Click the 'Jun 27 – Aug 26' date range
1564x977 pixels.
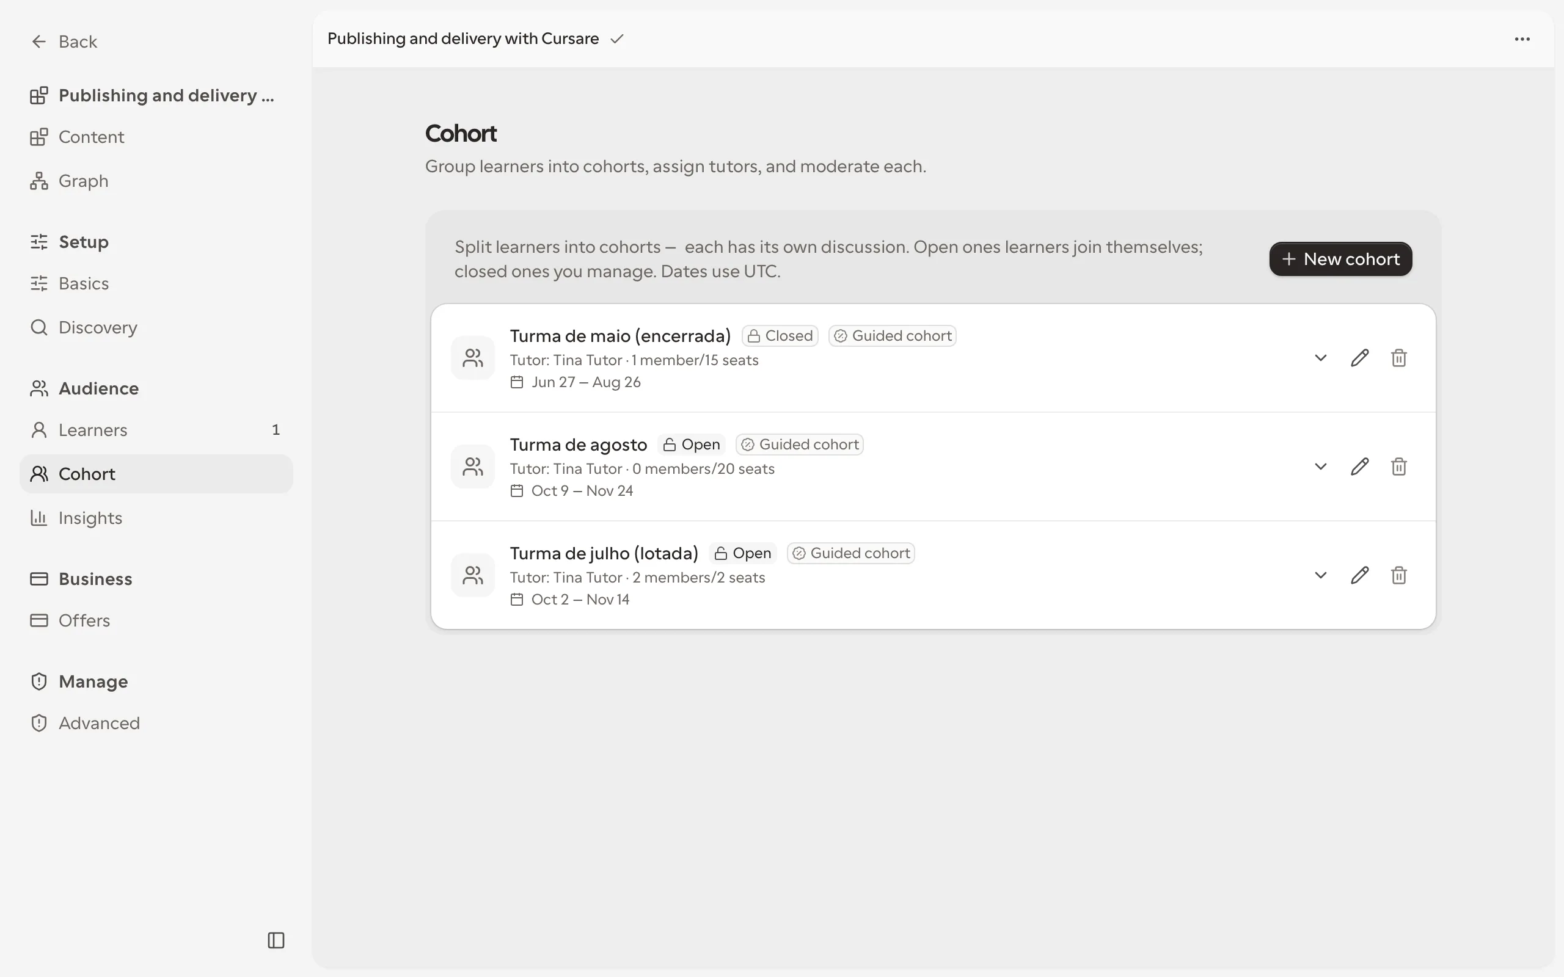pyautogui.click(x=585, y=382)
